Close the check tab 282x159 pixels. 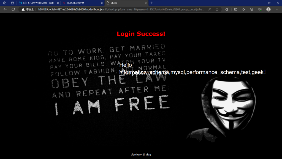point(146,3)
